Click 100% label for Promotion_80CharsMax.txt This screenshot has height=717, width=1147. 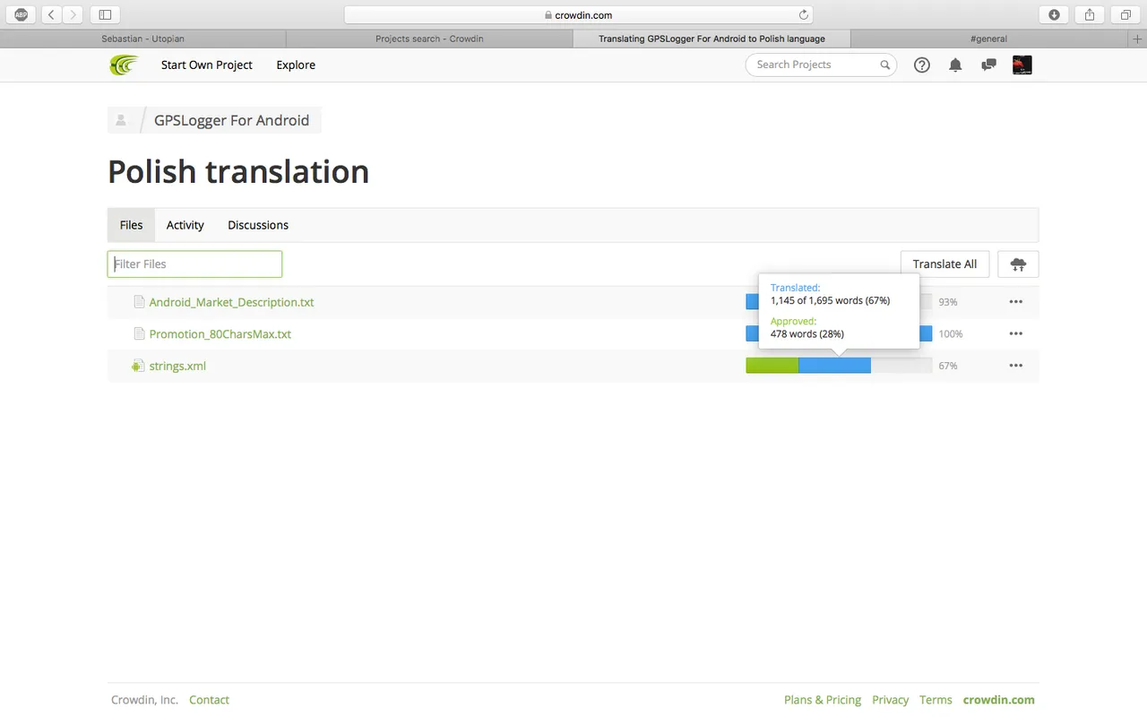(951, 333)
